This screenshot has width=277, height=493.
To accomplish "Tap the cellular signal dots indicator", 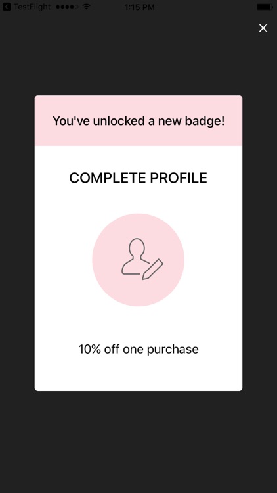I will pyautogui.click(x=67, y=7).
